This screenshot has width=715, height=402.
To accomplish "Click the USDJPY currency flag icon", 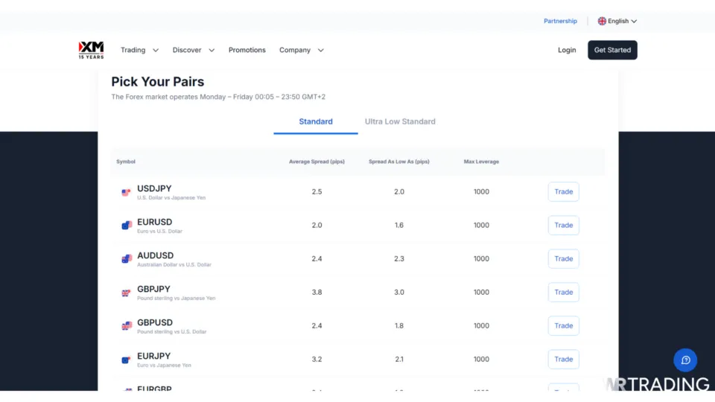I will [x=127, y=192].
